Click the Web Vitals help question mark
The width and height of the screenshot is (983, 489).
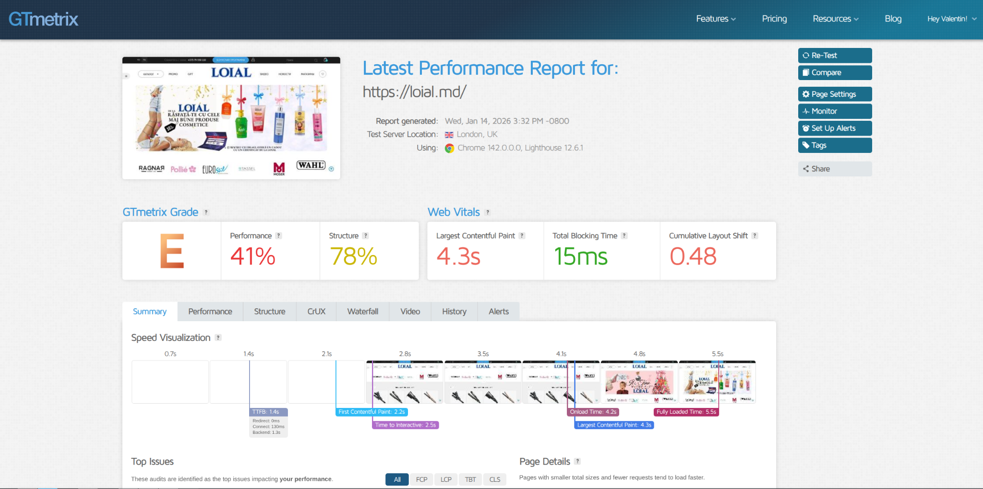(488, 212)
